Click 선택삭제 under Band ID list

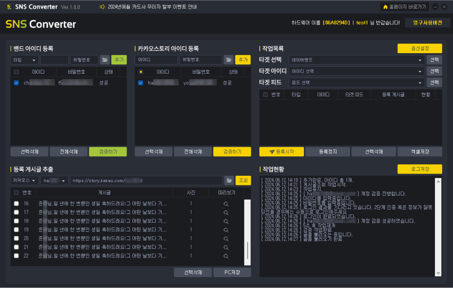29,151
